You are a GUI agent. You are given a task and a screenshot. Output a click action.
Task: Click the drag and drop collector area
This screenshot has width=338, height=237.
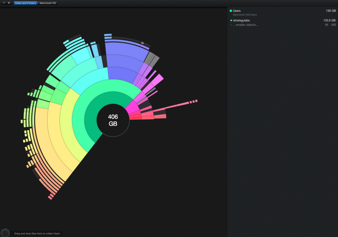click(x=37, y=233)
